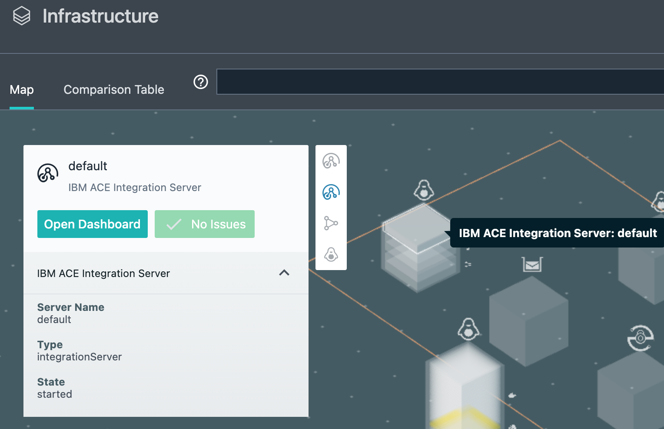Click the help question mark icon
This screenshot has width=664, height=429.
click(x=201, y=82)
